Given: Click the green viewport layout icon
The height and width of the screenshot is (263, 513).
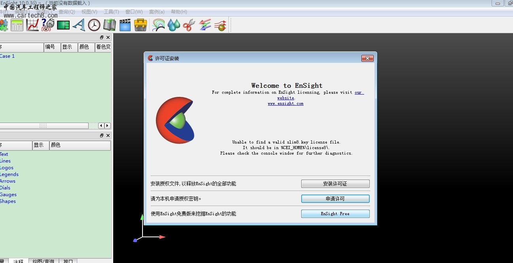Looking at the screenshot, I should 63,25.
